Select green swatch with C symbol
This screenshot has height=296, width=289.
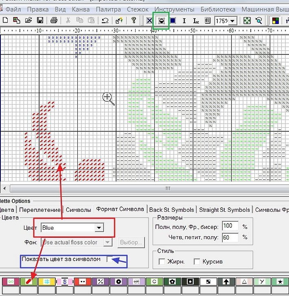tap(154, 282)
